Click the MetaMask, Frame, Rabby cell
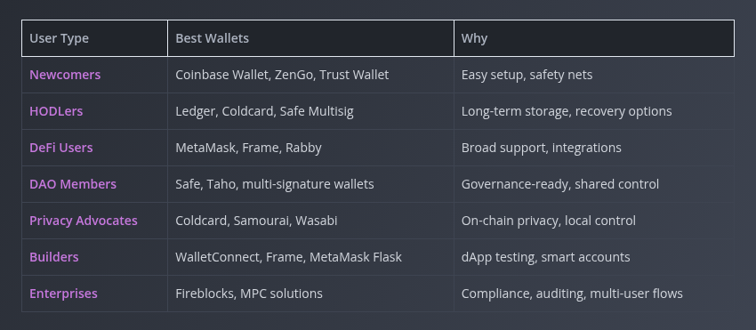Image resolution: width=756 pixels, height=330 pixels. point(310,148)
